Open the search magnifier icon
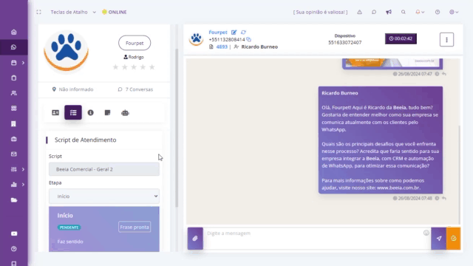Image resolution: width=473 pixels, height=266 pixels. (404, 12)
